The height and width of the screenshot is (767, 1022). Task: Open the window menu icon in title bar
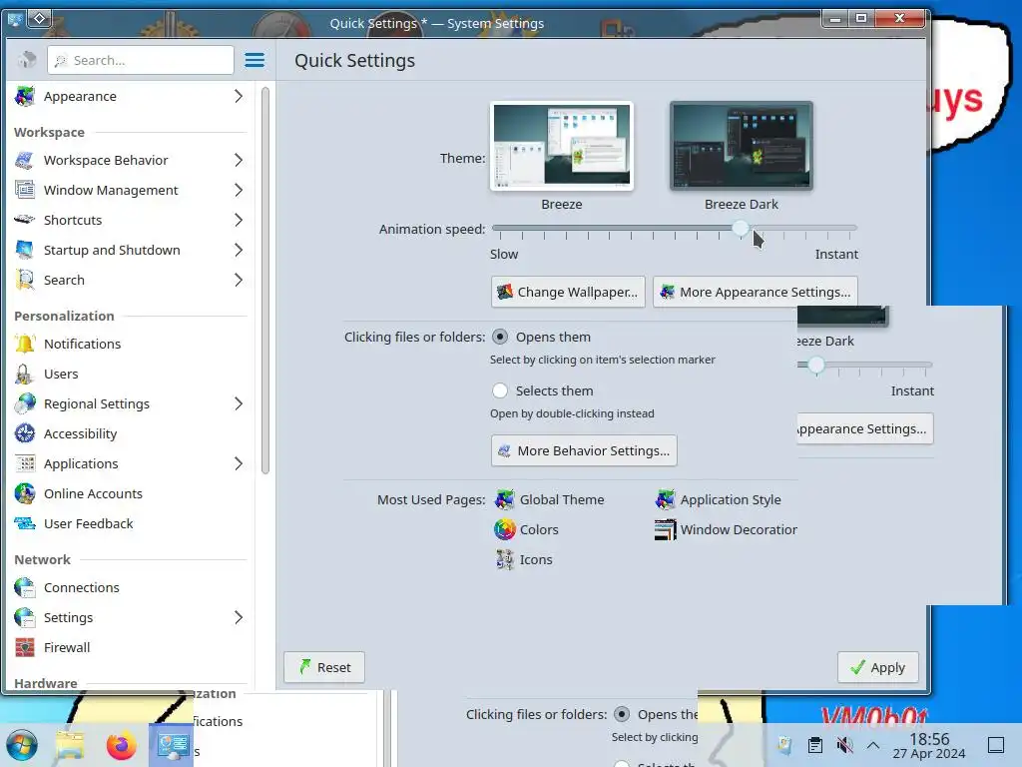(15, 20)
